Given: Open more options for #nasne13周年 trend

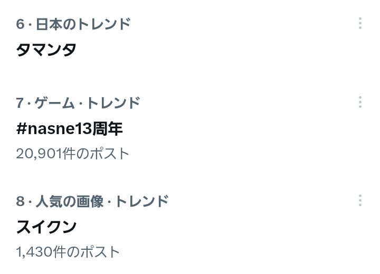Looking at the screenshot, I should pos(360,102).
